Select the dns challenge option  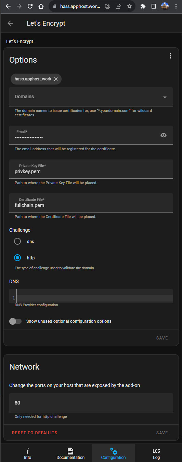point(17,241)
